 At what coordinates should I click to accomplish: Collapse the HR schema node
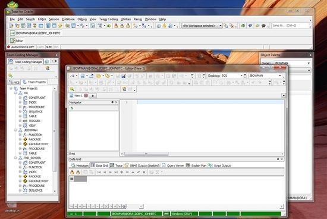[x=15, y=93]
